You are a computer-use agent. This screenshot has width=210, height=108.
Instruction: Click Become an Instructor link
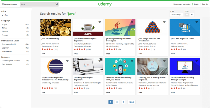click(x=182, y=4)
